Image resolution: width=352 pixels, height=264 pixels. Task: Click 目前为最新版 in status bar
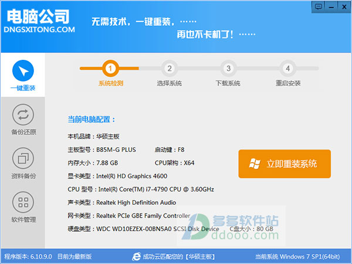tap(75, 256)
